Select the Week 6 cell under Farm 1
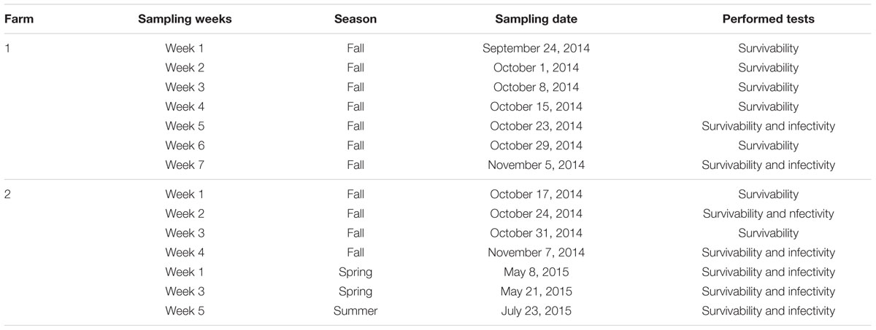The width and height of the screenshot is (876, 330). (185, 146)
